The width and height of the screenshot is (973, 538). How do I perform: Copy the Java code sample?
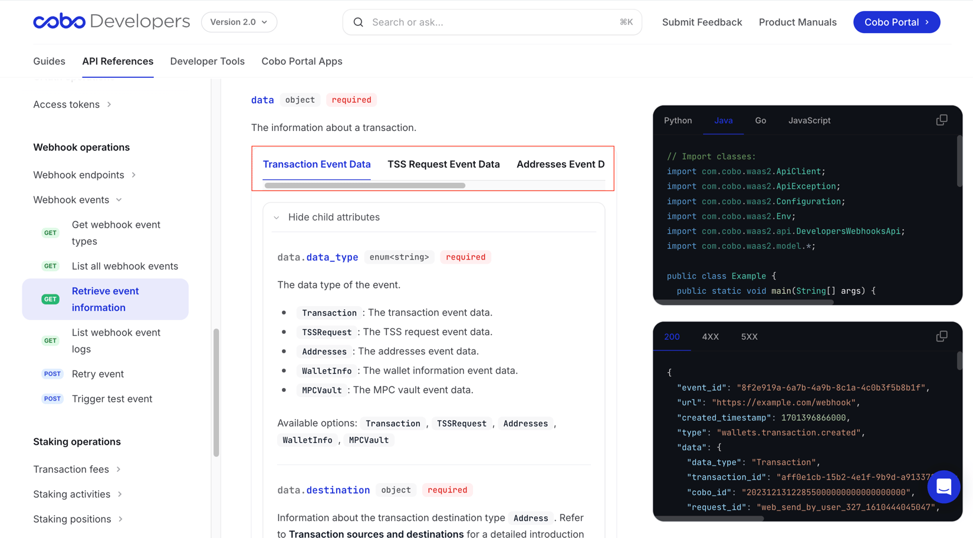coord(942,120)
